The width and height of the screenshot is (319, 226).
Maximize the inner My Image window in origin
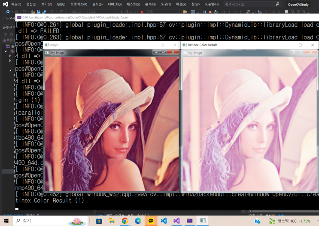163,52
